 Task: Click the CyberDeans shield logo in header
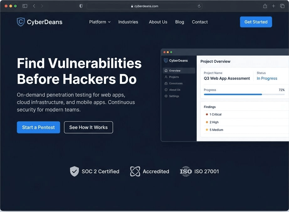pos(21,22)
